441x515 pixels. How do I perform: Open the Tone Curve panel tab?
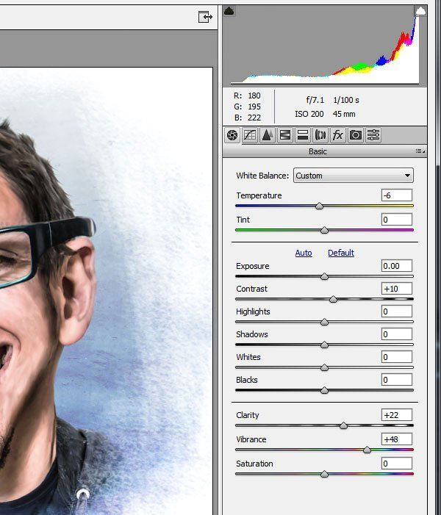(x=250, y=135)
